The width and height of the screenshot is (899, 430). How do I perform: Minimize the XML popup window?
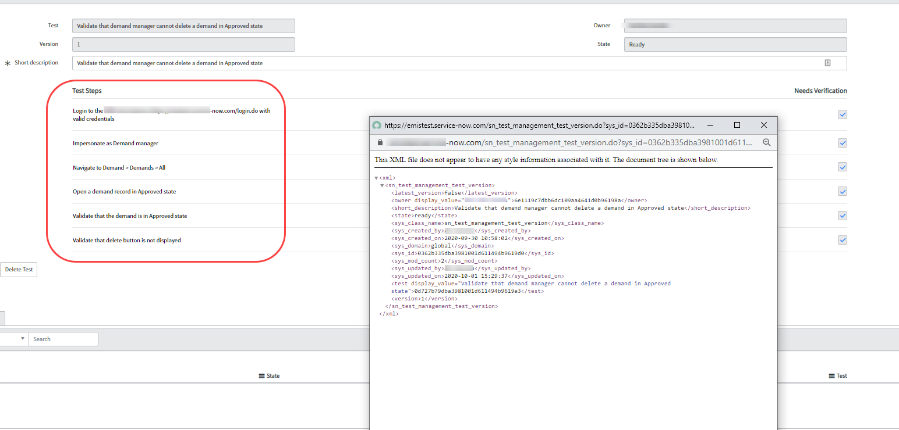tap(710, 125)
